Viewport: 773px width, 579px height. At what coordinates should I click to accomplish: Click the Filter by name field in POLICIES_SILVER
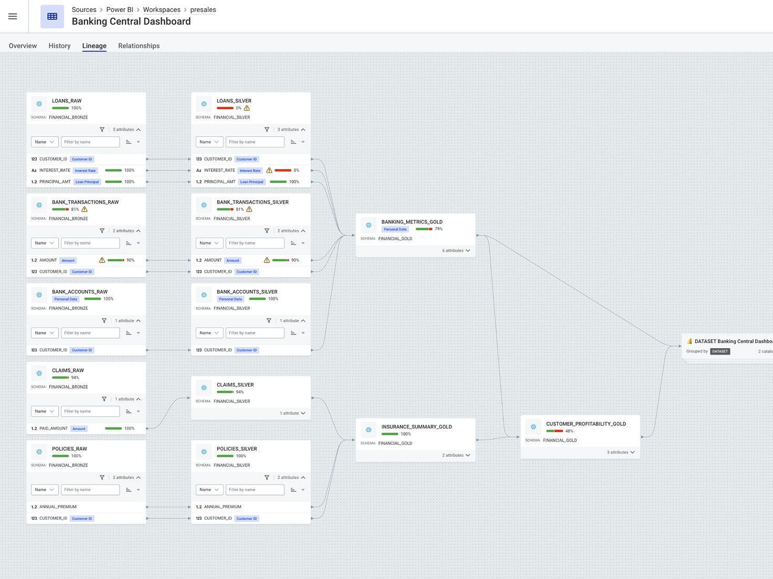[x=255, y=489]
